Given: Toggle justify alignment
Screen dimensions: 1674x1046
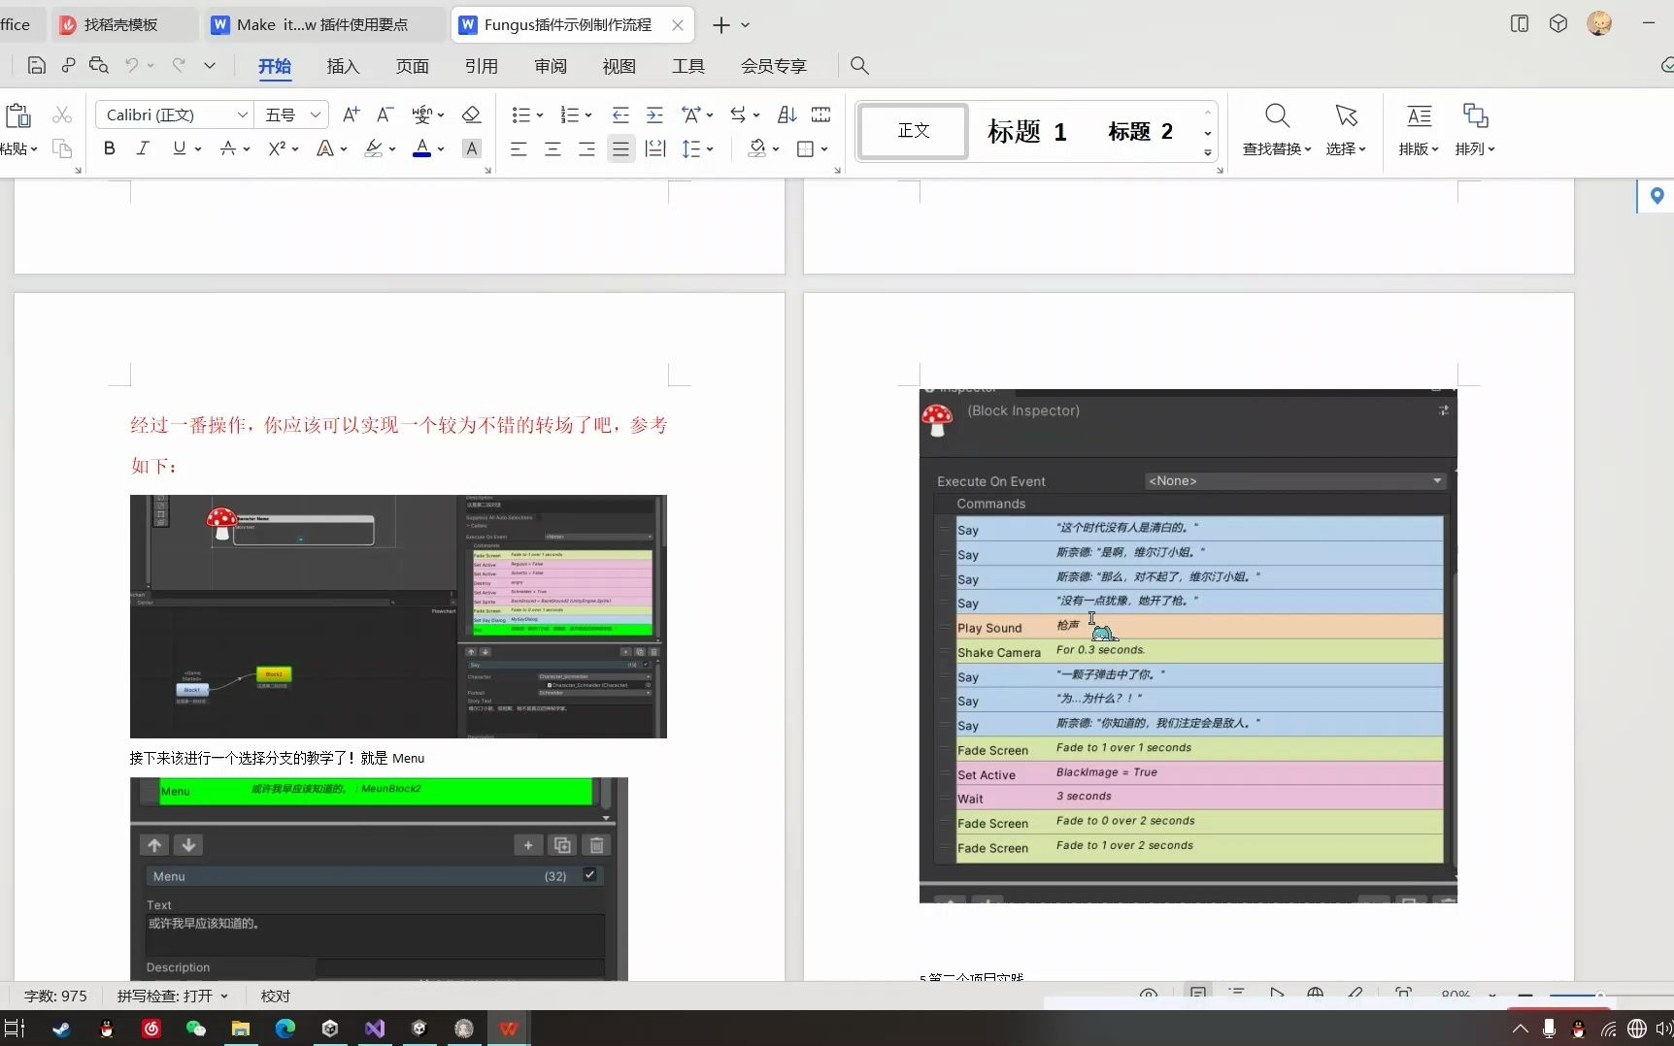Looking at the screenshot, I should tap(620, 148).
